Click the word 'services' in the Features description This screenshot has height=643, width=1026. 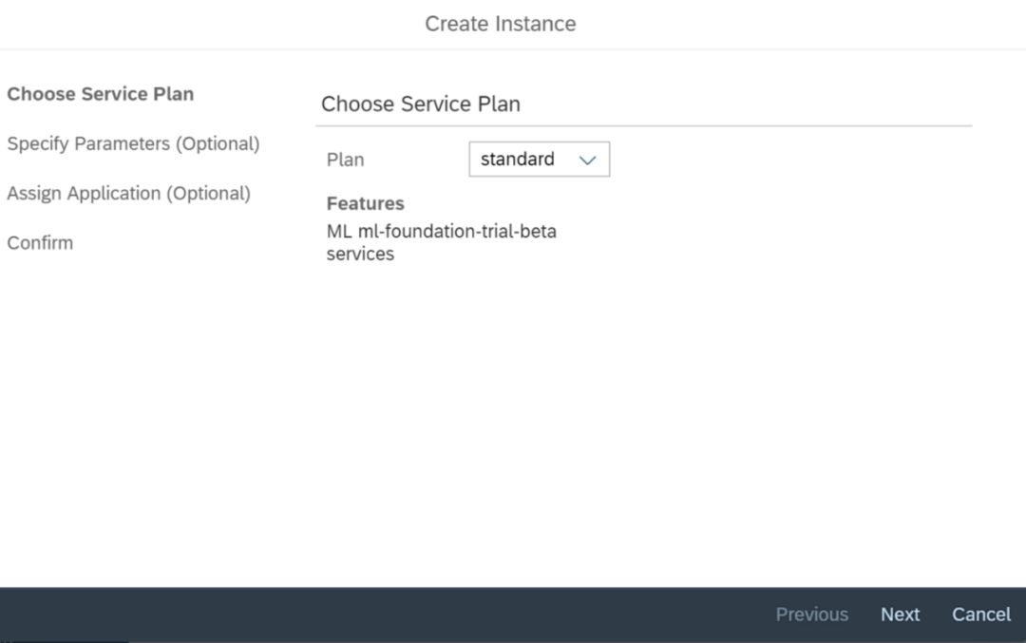tap(360, 254)
